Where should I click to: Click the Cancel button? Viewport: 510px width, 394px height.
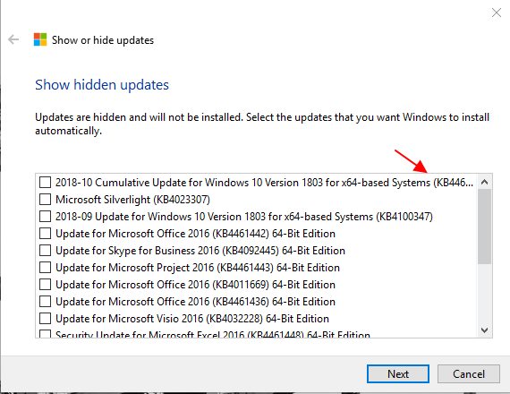pos(469,373)
